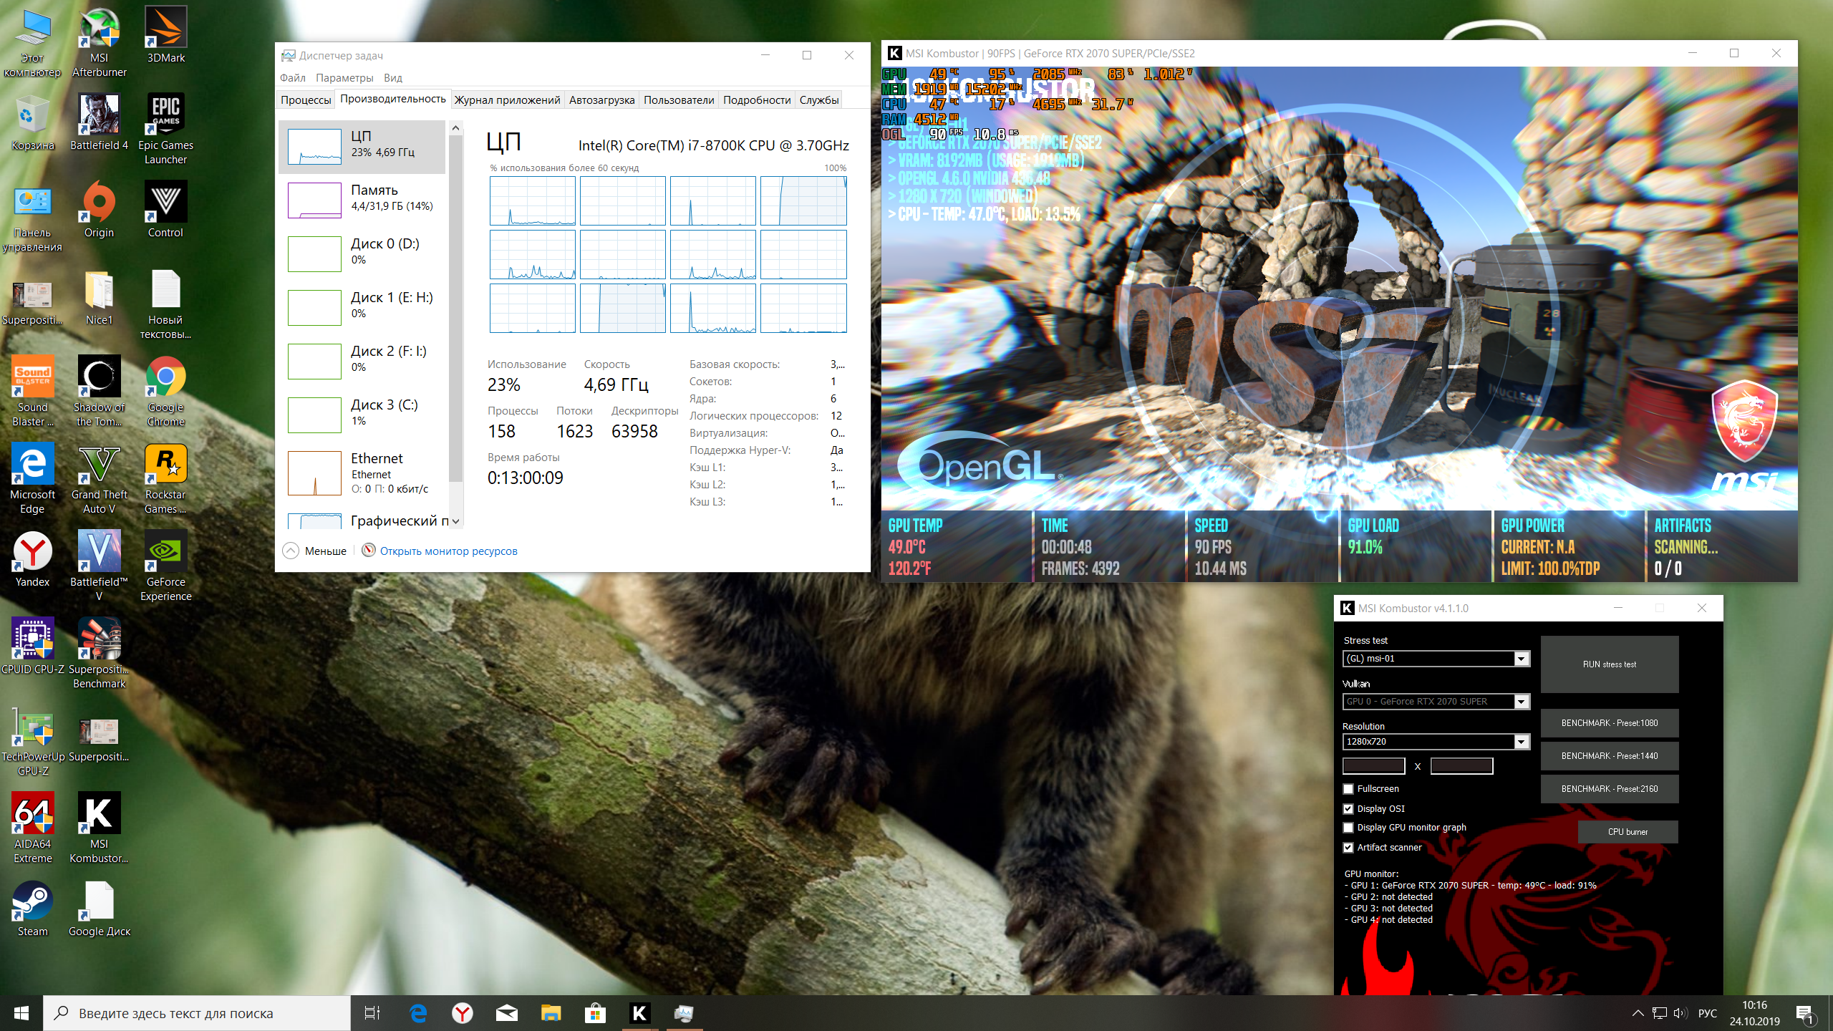Open File Explorer from the taskbar
Viewport: 1833px width, 1031px height.
point(551,1013)
